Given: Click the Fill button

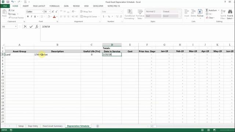Looking at the screenshot, I should (209, 14).
